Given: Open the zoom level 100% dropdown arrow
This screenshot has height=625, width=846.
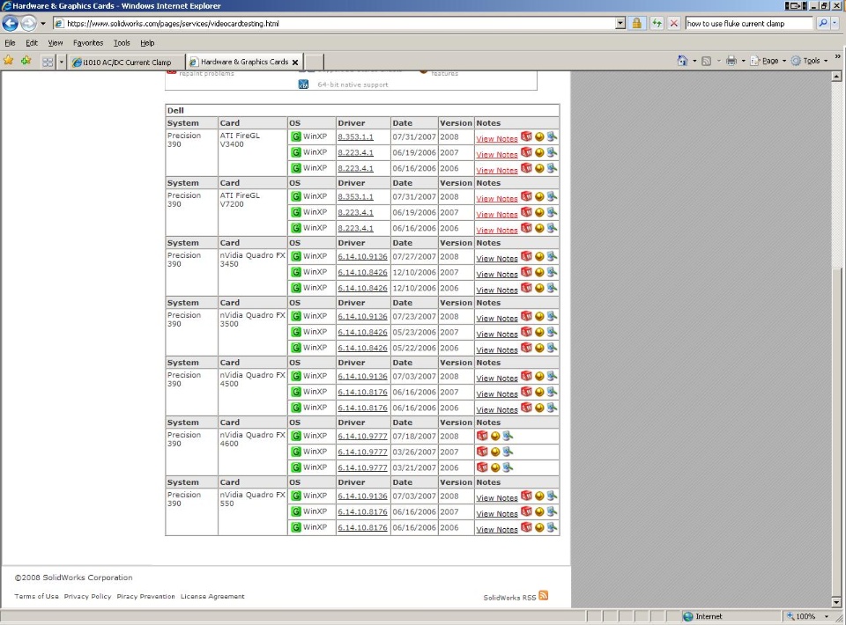Looking at the screenshot, I should point(826,616).
